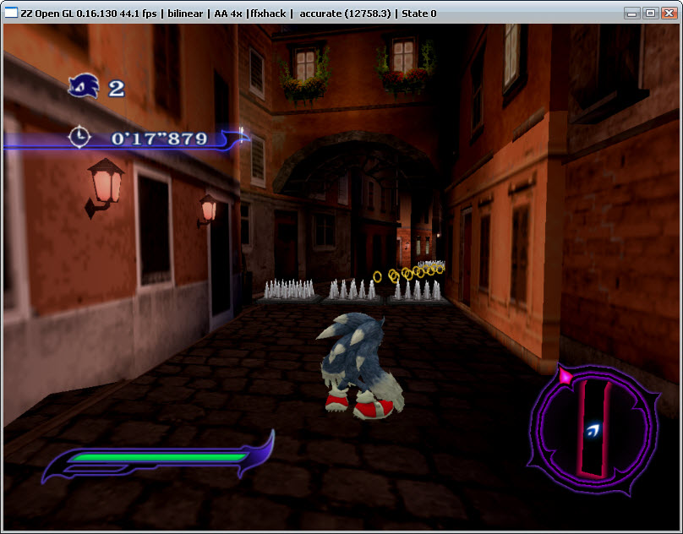
Task: Click the elapsed time reading 0'17"879
Action: point(159,138)
